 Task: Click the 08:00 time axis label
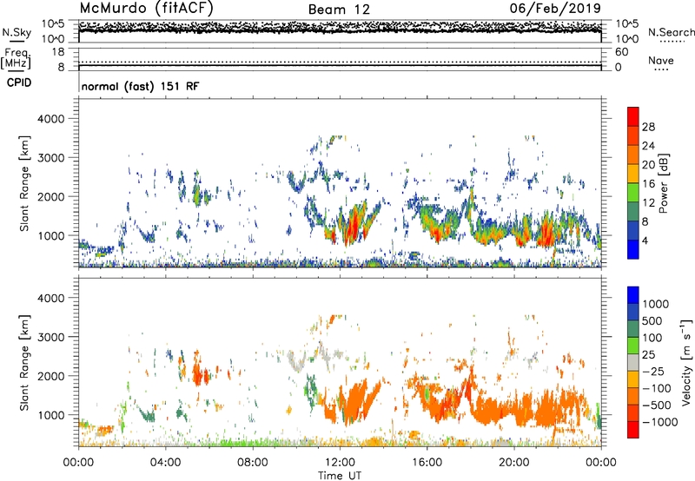pyautogui.click(x=252, y=463)
